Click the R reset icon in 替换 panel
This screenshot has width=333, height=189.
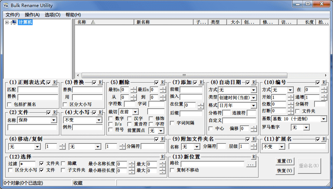coord(100,82)
